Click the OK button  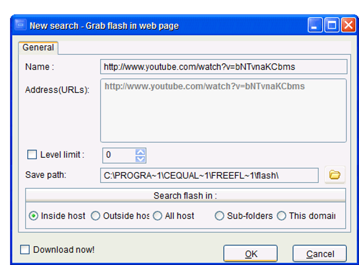click(250, 253)
